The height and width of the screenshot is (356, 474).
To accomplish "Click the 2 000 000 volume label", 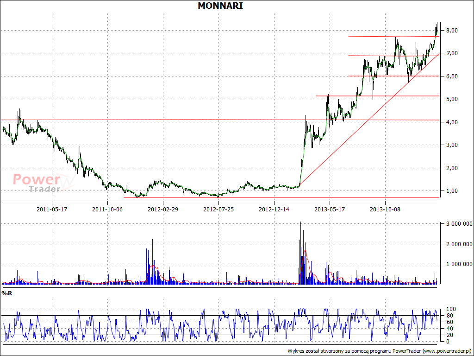I will click(x=459, y=244).
